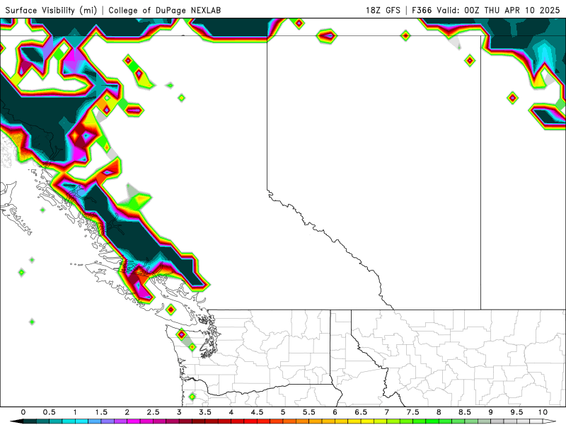Image resolution: width=566 pixels, height=425 pixels.
Task: Click the "7.5" label on the color scale
Action: click(x=413, y=412)
